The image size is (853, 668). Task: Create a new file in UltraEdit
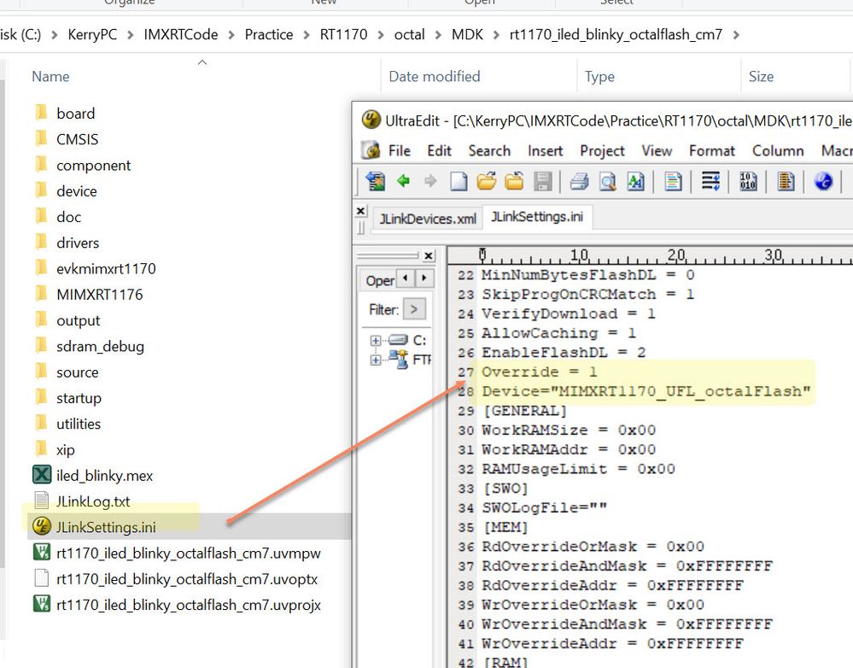(x=459, y=181)
